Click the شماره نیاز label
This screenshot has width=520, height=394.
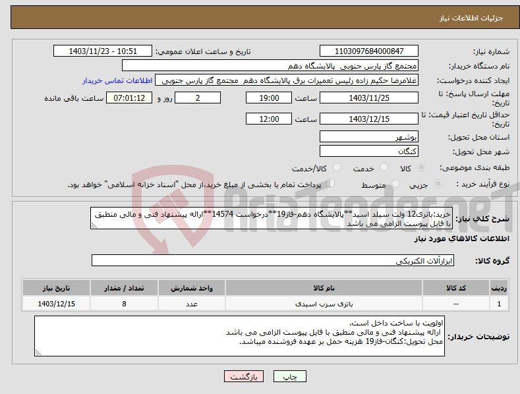coord(491,51)
